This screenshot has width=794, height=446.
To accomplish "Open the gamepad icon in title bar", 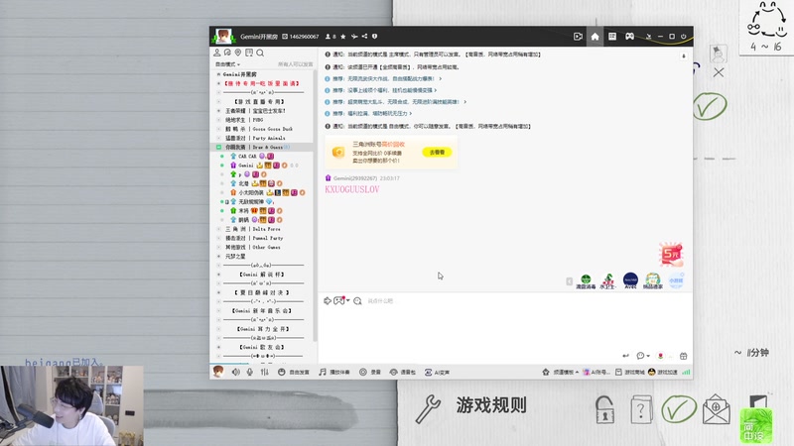I will (x=629, y=37).
